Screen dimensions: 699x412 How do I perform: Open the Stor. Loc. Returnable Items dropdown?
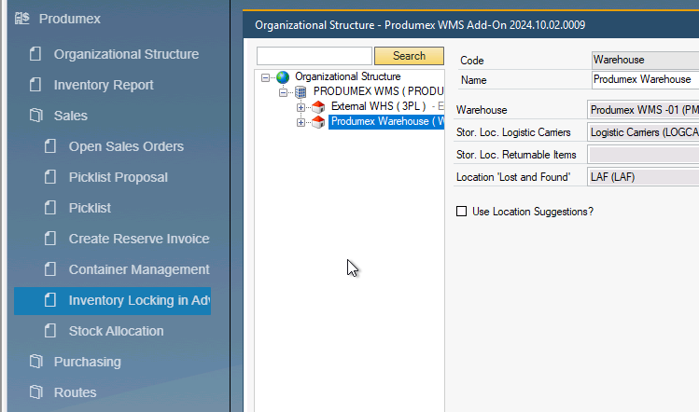(x=643, y=155)
